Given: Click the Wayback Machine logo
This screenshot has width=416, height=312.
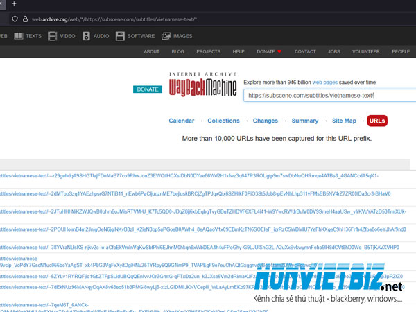Looking at the screenshot, I should [x=202, y=84].
